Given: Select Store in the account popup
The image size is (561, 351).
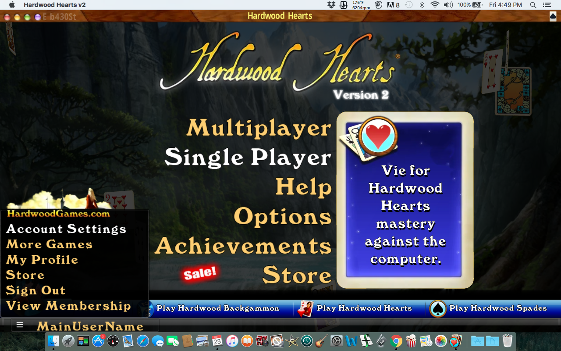Looking at the screenshot, I should point(25,275).
